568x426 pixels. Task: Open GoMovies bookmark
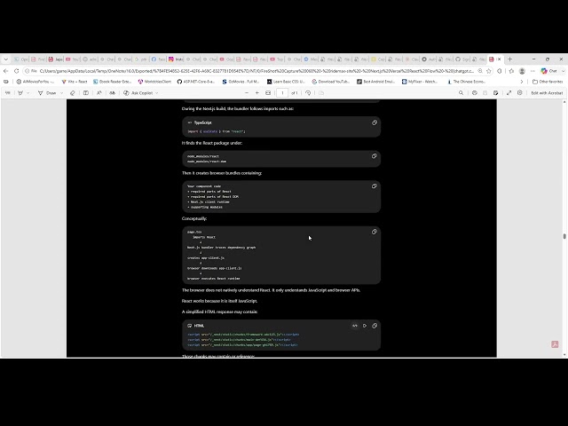click(241, 82)
